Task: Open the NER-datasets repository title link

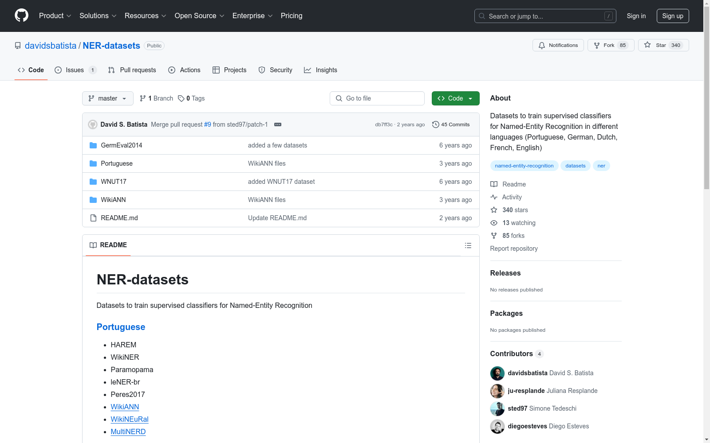Action: pyautogui.click(x=111, y=46)
